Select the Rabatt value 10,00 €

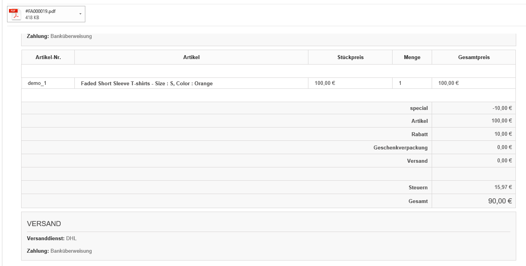(503, 134)
